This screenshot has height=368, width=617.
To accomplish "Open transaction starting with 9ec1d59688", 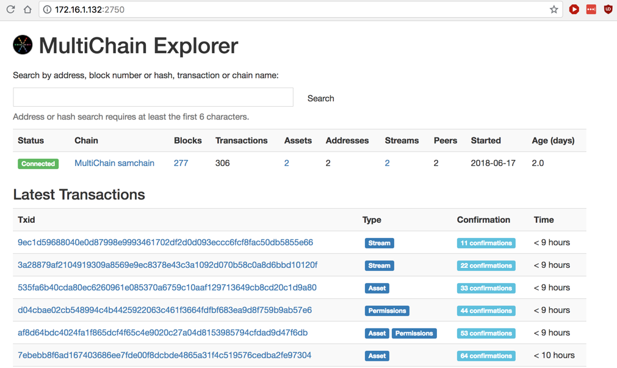I will pyautogui.click(x=165, y=243).
